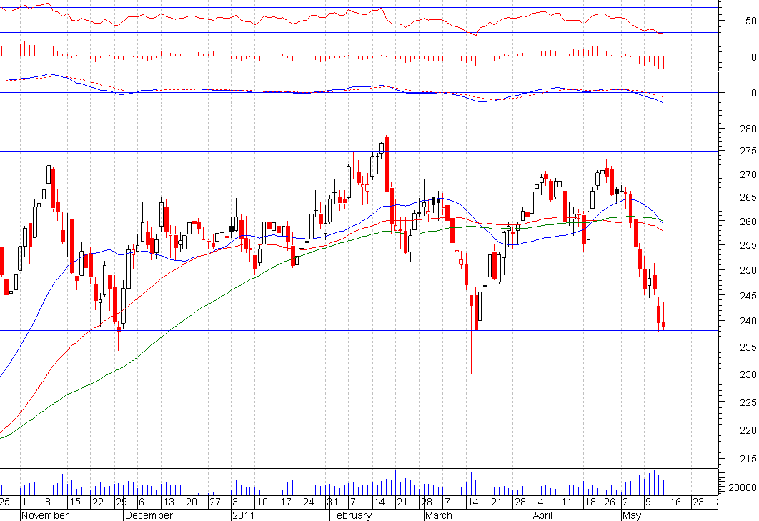
Task: Select the 24 date label in January
Action: point(308,502)
